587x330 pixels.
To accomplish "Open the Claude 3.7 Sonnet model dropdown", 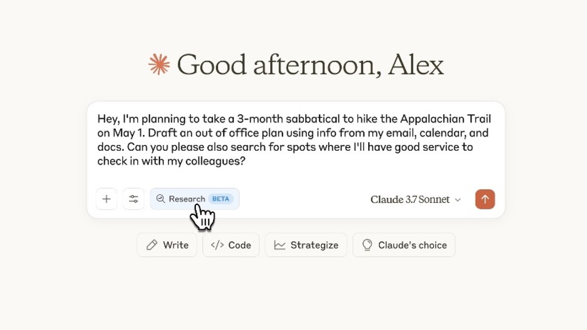I will (414, 199).
